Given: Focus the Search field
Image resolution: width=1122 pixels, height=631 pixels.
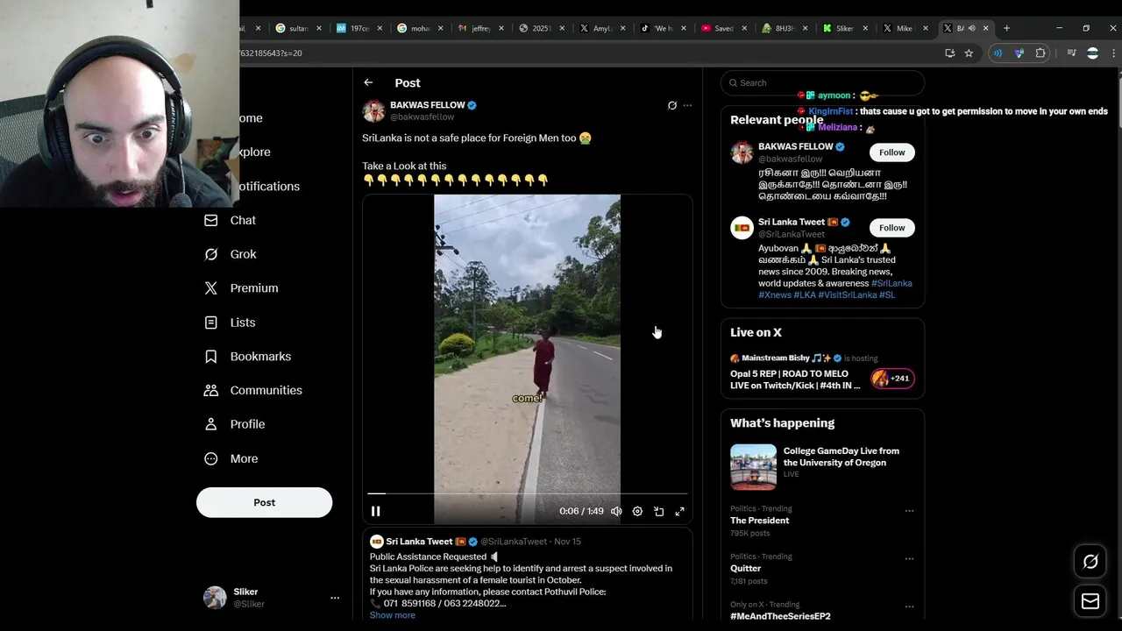Looking at the screenshot, I should [x=822, y=82].
